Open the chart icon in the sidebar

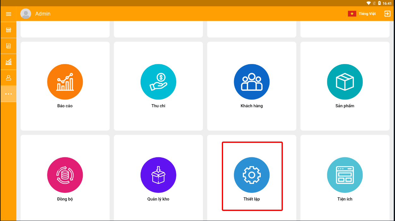pyautogui.click(x=9, y=62)
